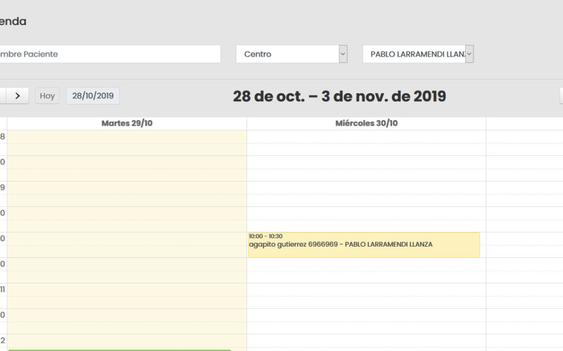Go to next week with the arrow button
563x351 pixels.
click(17, 96)
